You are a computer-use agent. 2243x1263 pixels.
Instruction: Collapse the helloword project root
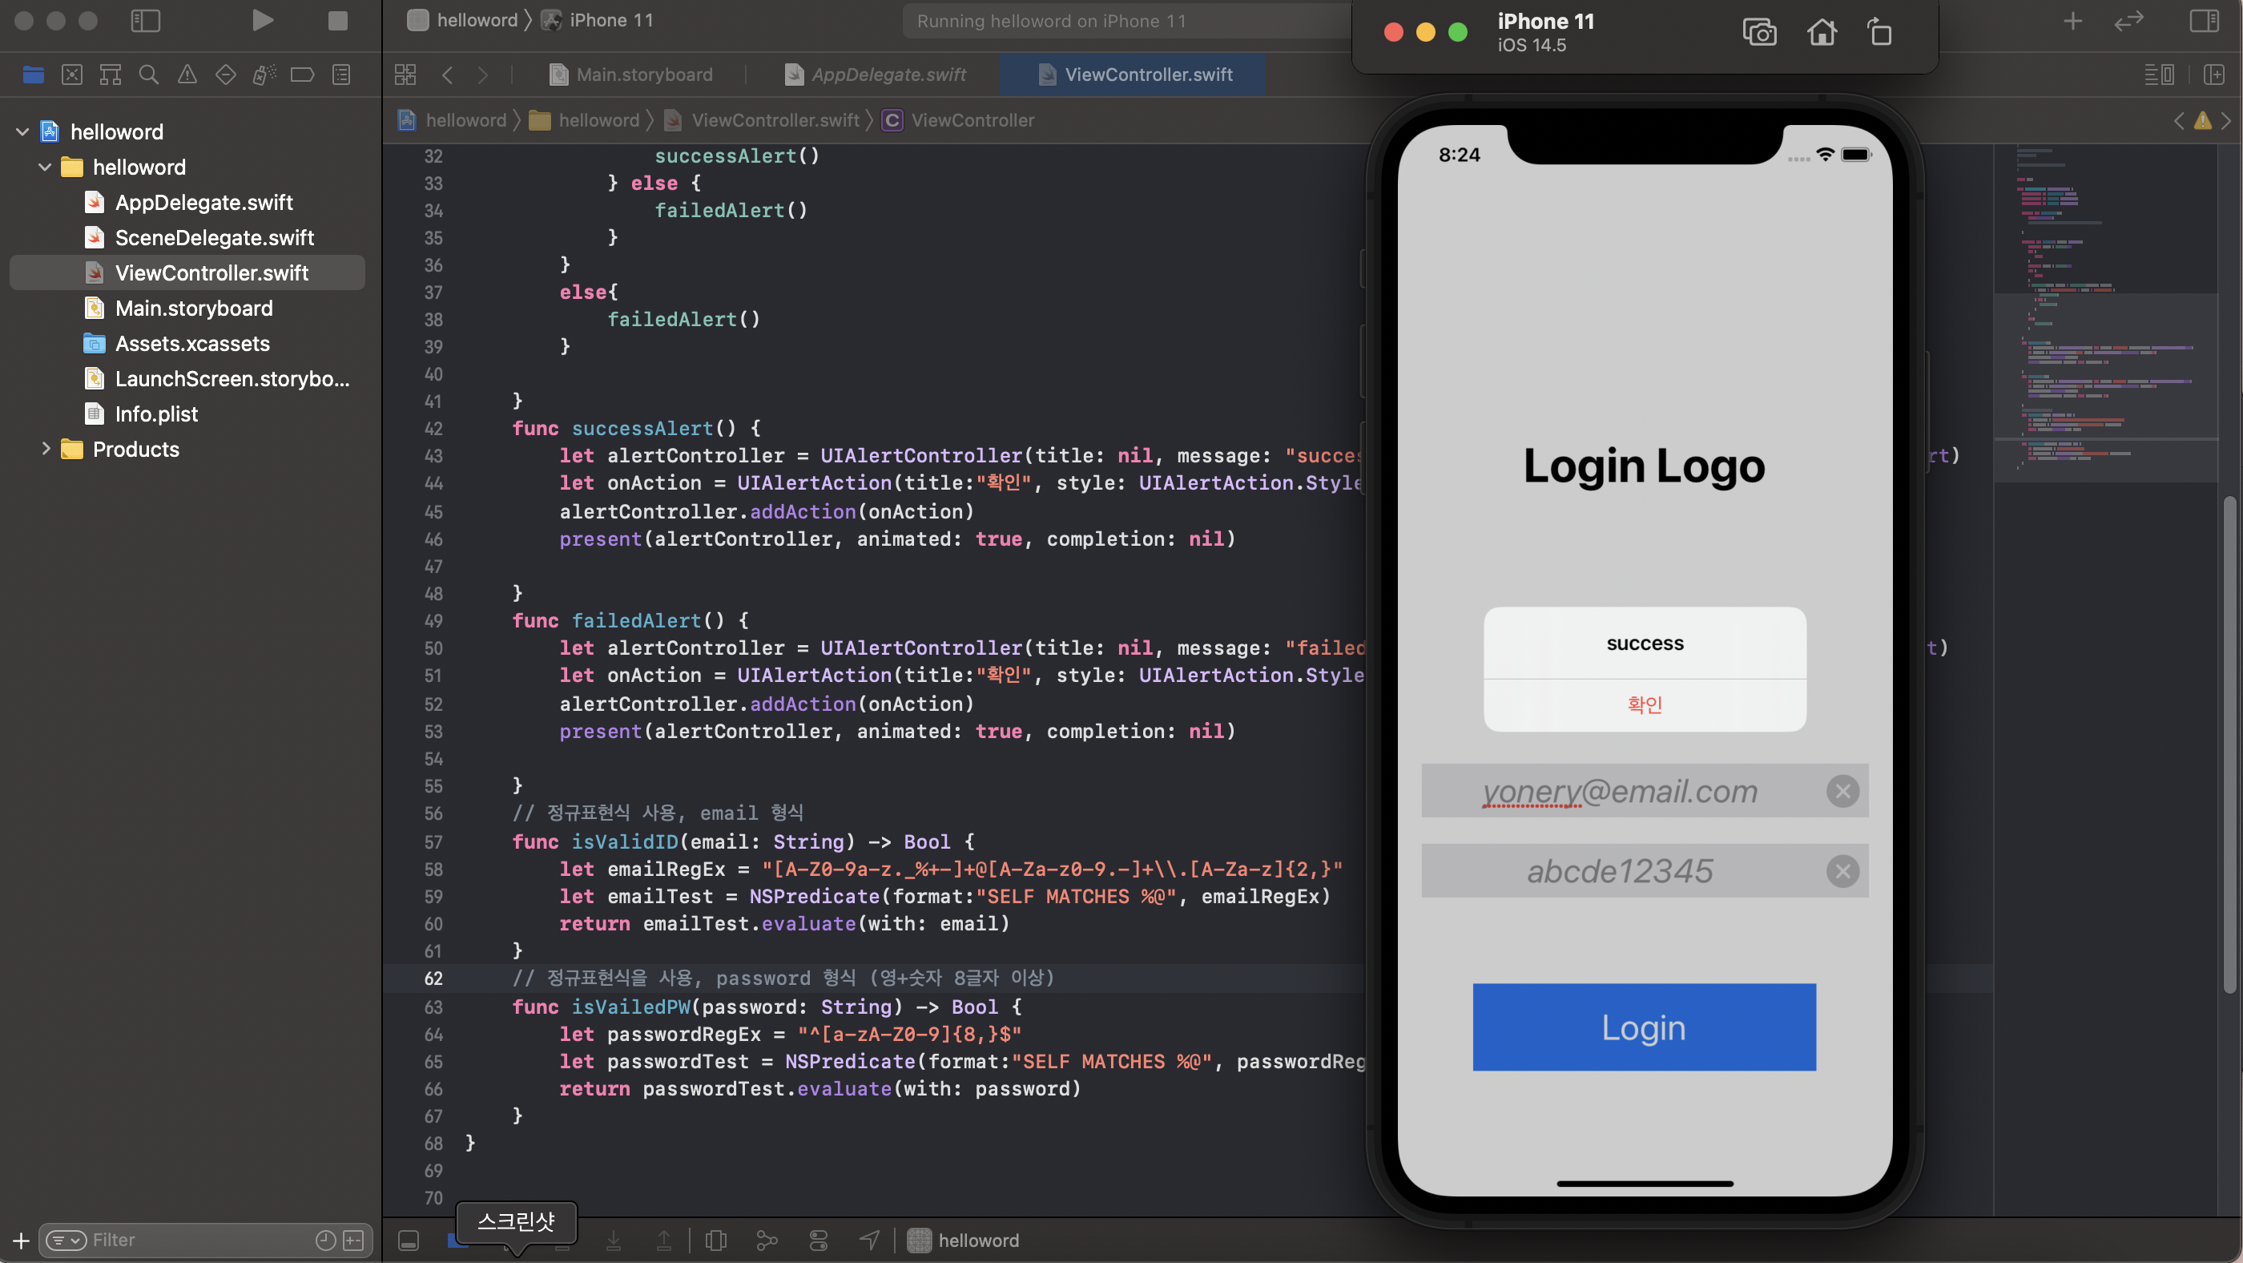[x=22, y=131]
